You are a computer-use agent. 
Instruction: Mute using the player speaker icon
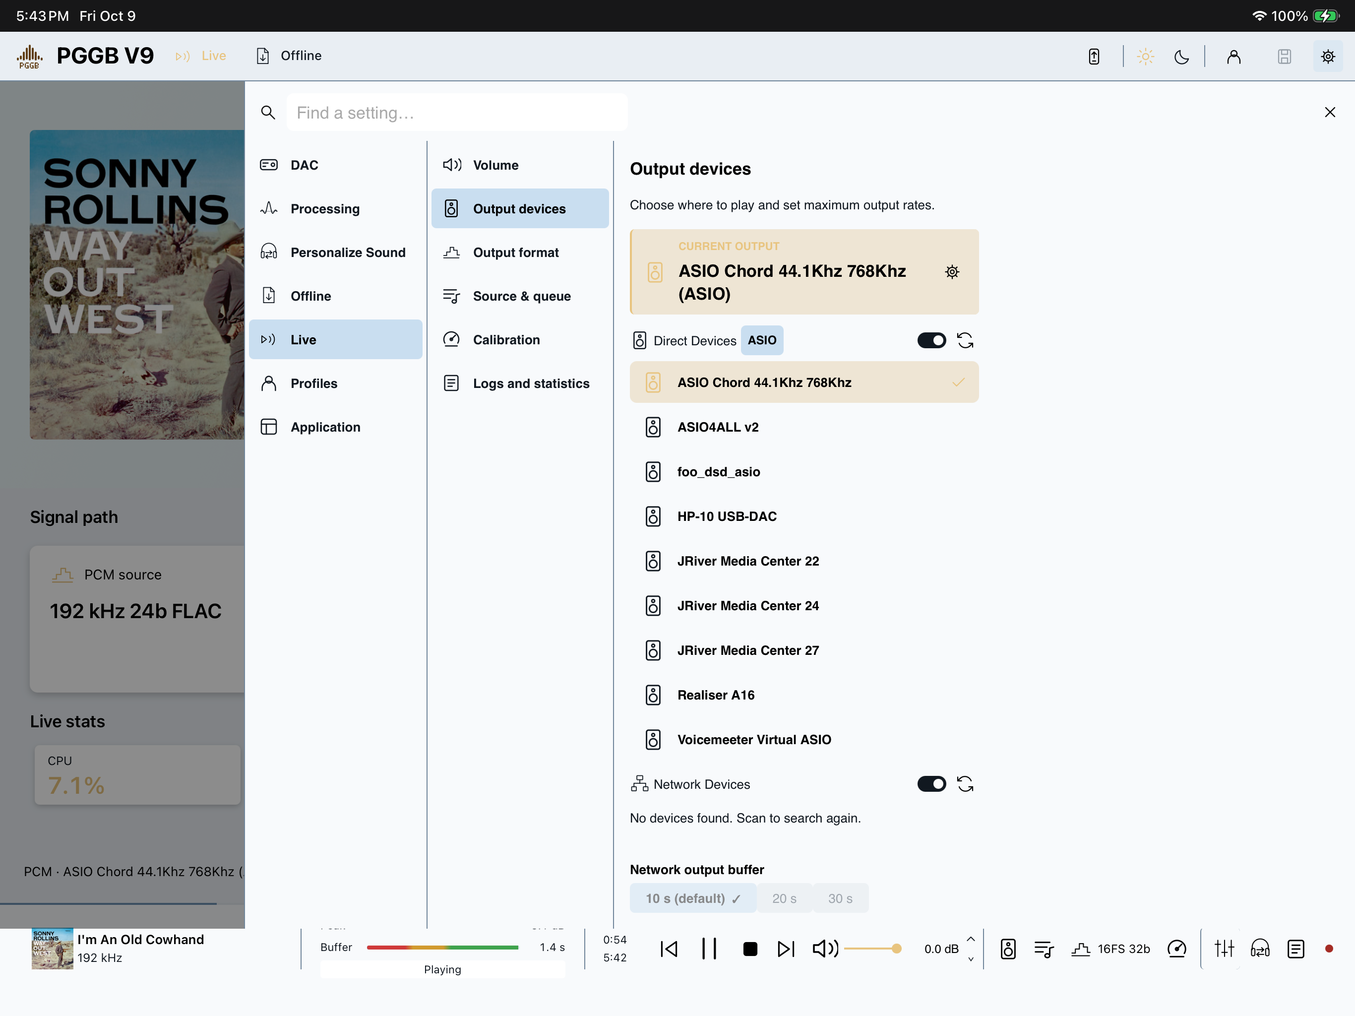pos(825,949)
